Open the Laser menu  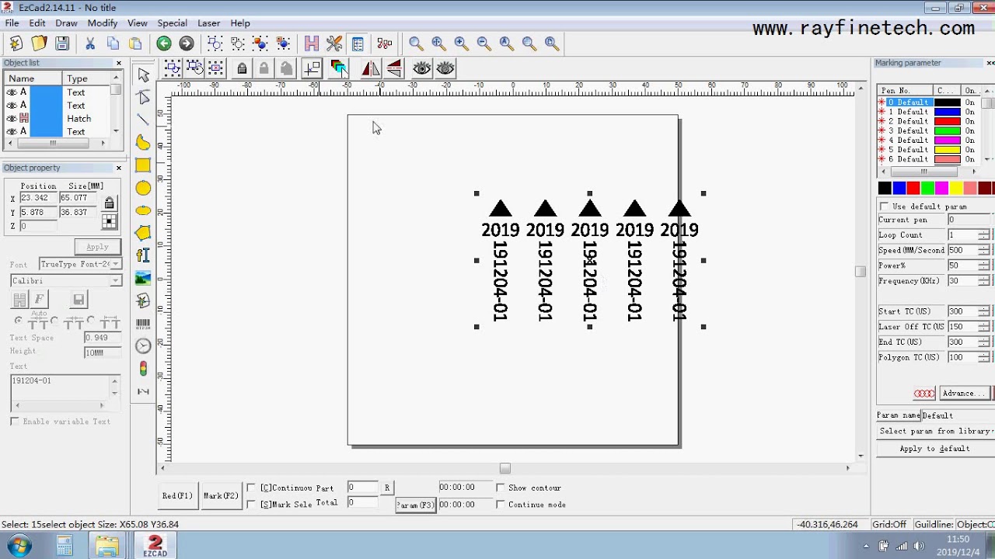pos(208,23)
